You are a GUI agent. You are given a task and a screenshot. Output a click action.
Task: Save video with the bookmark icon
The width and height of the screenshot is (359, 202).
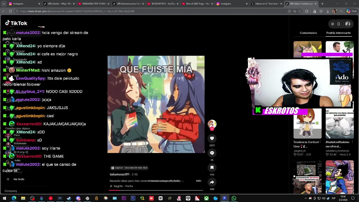click(x=212, y=167)
